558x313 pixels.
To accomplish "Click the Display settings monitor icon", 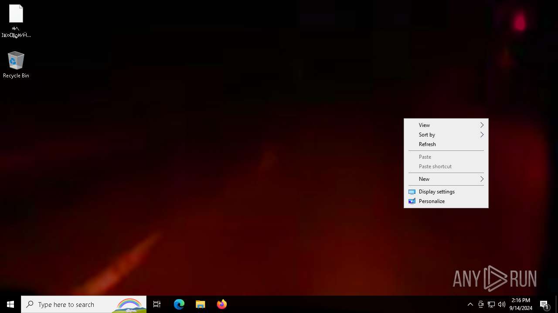I will [412, 192].
